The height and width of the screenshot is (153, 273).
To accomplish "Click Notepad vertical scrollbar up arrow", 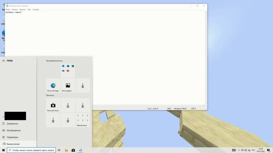I will (x=206, y=12).
